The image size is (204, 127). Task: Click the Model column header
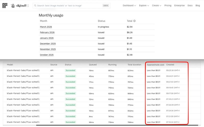click(x=10, y=65)
